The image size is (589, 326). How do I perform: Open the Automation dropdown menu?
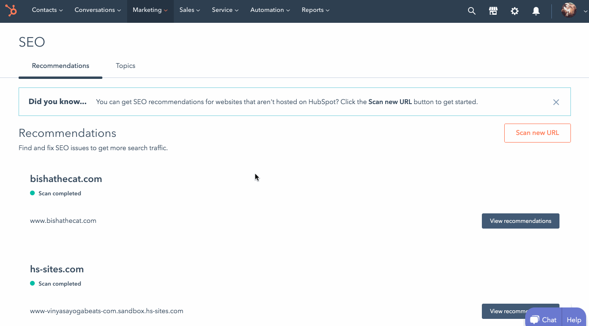pos(270,10)
